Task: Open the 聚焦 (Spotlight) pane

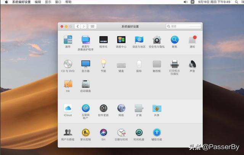Action: (x=175, y=42)
